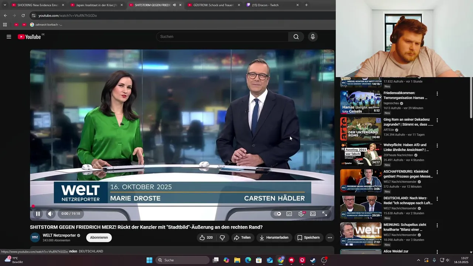The height and width of the screenshot is (266, 473).
Task: Open Outlook from the taskbar
Action: pyautogui.click(x=270, y=260)
